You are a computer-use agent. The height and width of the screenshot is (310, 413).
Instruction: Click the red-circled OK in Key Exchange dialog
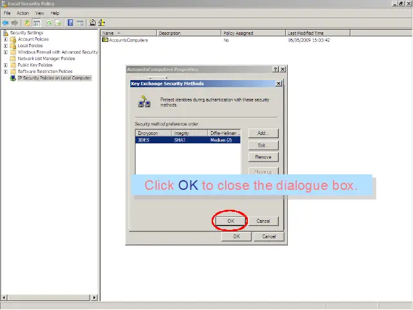click(x=230, y=221)
